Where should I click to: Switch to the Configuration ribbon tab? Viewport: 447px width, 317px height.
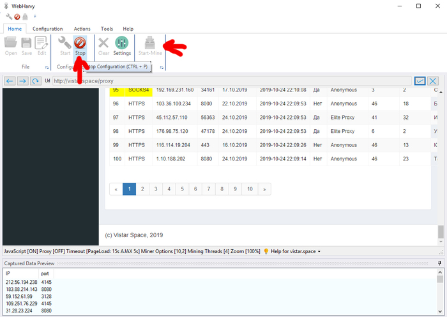(48, 29)
